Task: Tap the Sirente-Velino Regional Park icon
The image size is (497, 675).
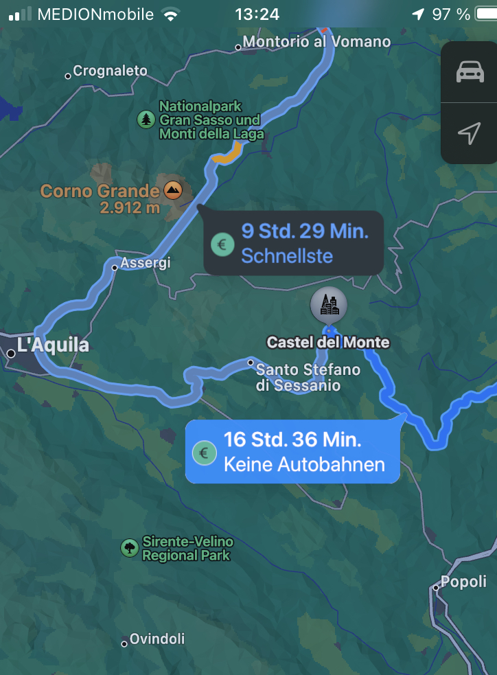Action: [x=130, y=548]
